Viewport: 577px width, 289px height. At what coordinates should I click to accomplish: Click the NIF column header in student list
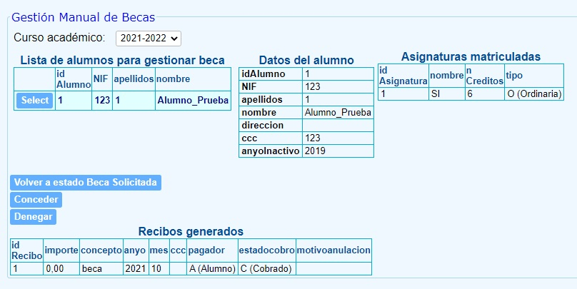pos(101,79)
